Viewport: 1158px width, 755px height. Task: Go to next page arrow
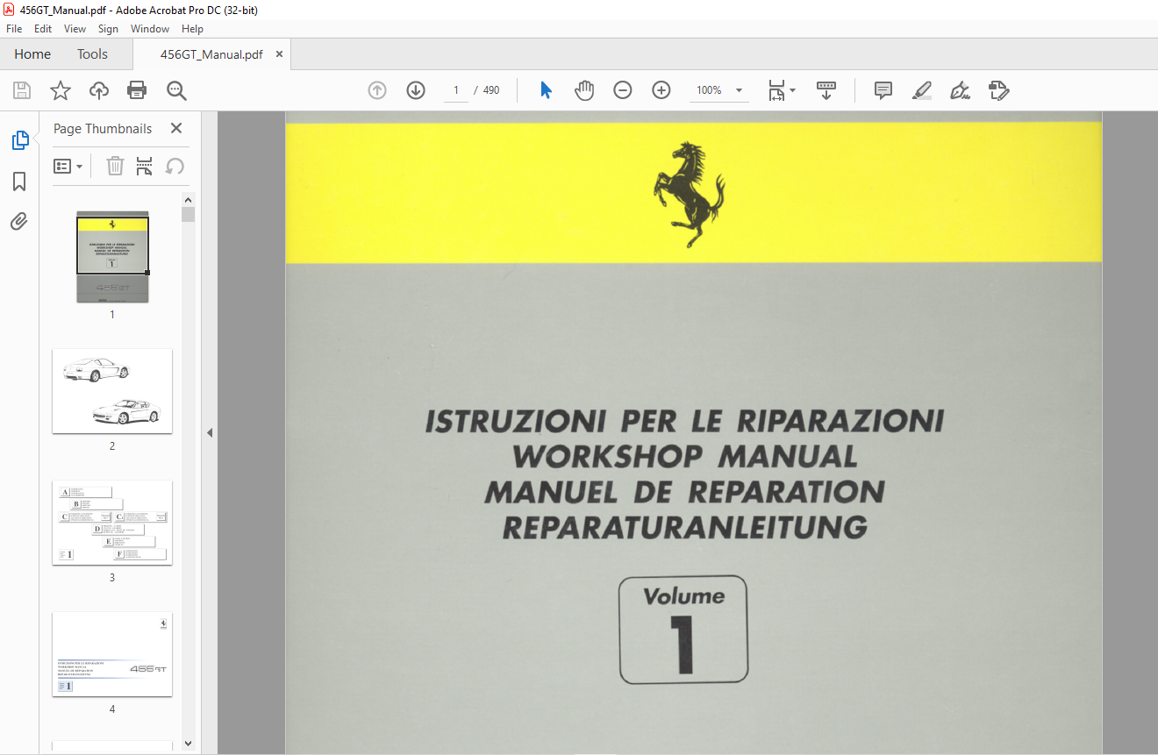click(416, 90)
